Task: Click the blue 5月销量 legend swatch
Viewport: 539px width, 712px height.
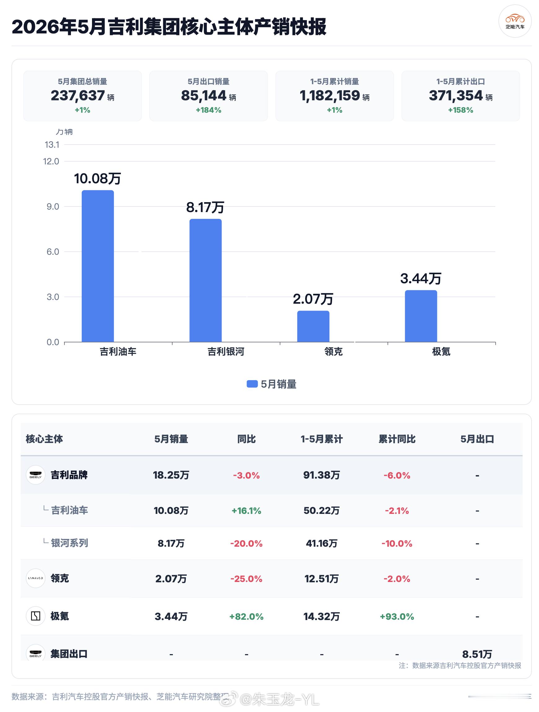Action: pos(252,384)
